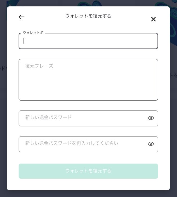Viewport: 177px width, 197px height.
Task: Click the re-enter password placeholder text
Action: (x=72, y=143)
